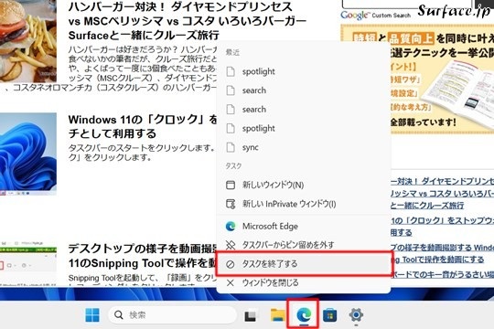494x329 pixels.
Task: Open Task View from the taskbar
Action: 251,315
